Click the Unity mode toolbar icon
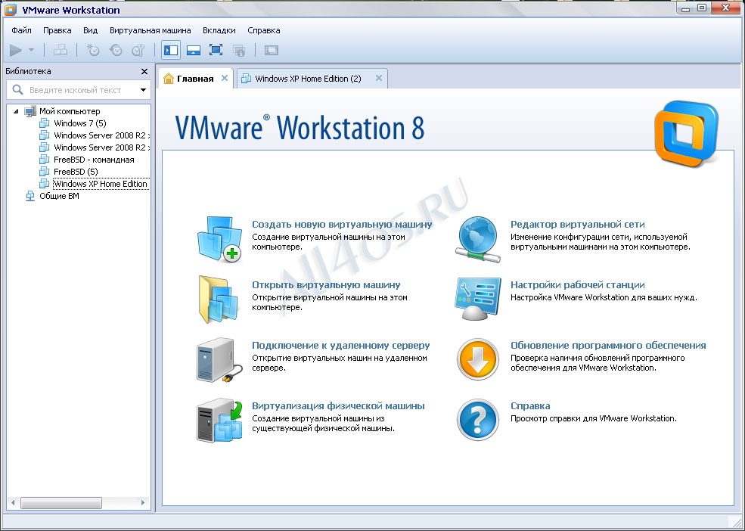Viewport: 745px width, 531px height. click(x=239, y=50)
